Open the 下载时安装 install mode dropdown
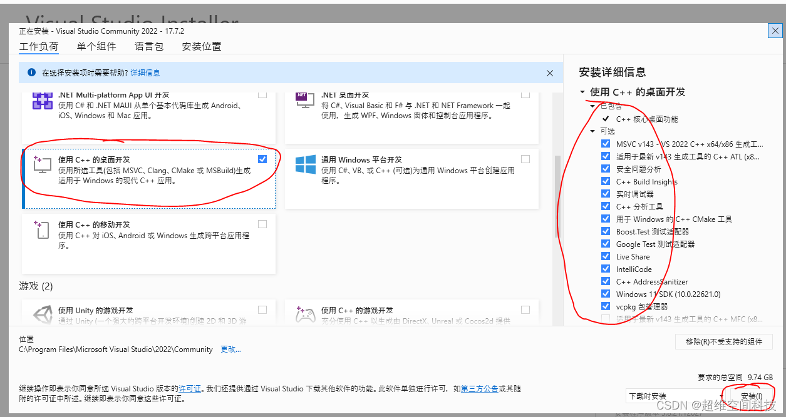Image resolution: width=786 pixels, height=417 pixels. click(677, 396)
